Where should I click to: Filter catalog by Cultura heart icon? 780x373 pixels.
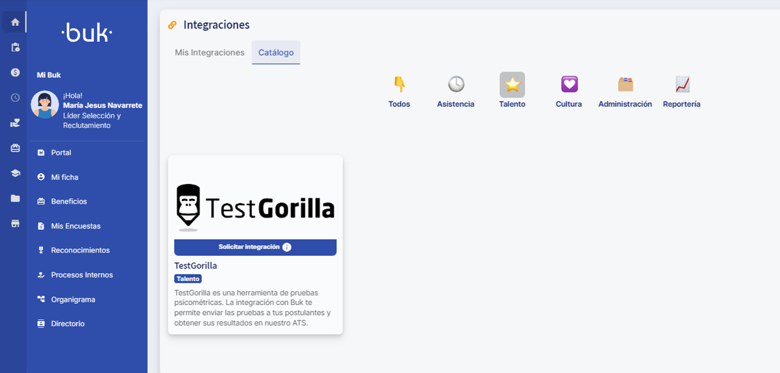[x=569, y=85]
